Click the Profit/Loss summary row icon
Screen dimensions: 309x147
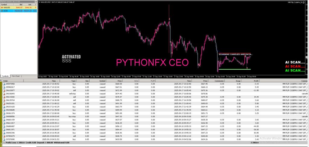4,142
